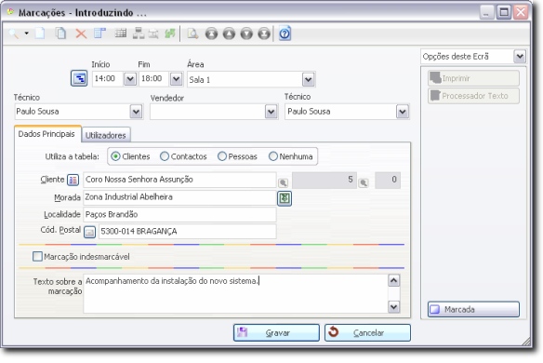This screenshot has width=543, height=363.
Task: Click the Morada address field
Action: coord(179,197)
